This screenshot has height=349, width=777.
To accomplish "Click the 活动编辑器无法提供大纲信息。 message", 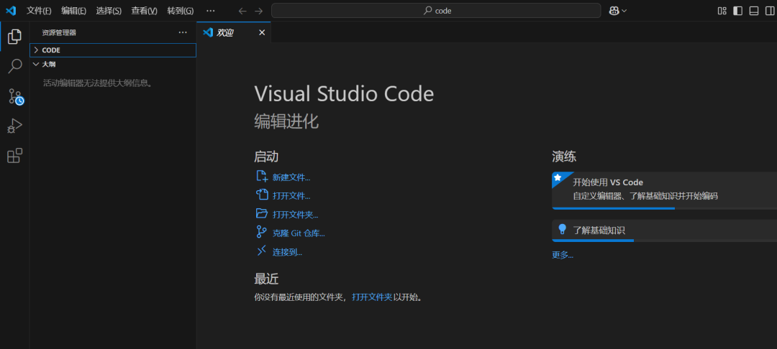I will (99, 83).
